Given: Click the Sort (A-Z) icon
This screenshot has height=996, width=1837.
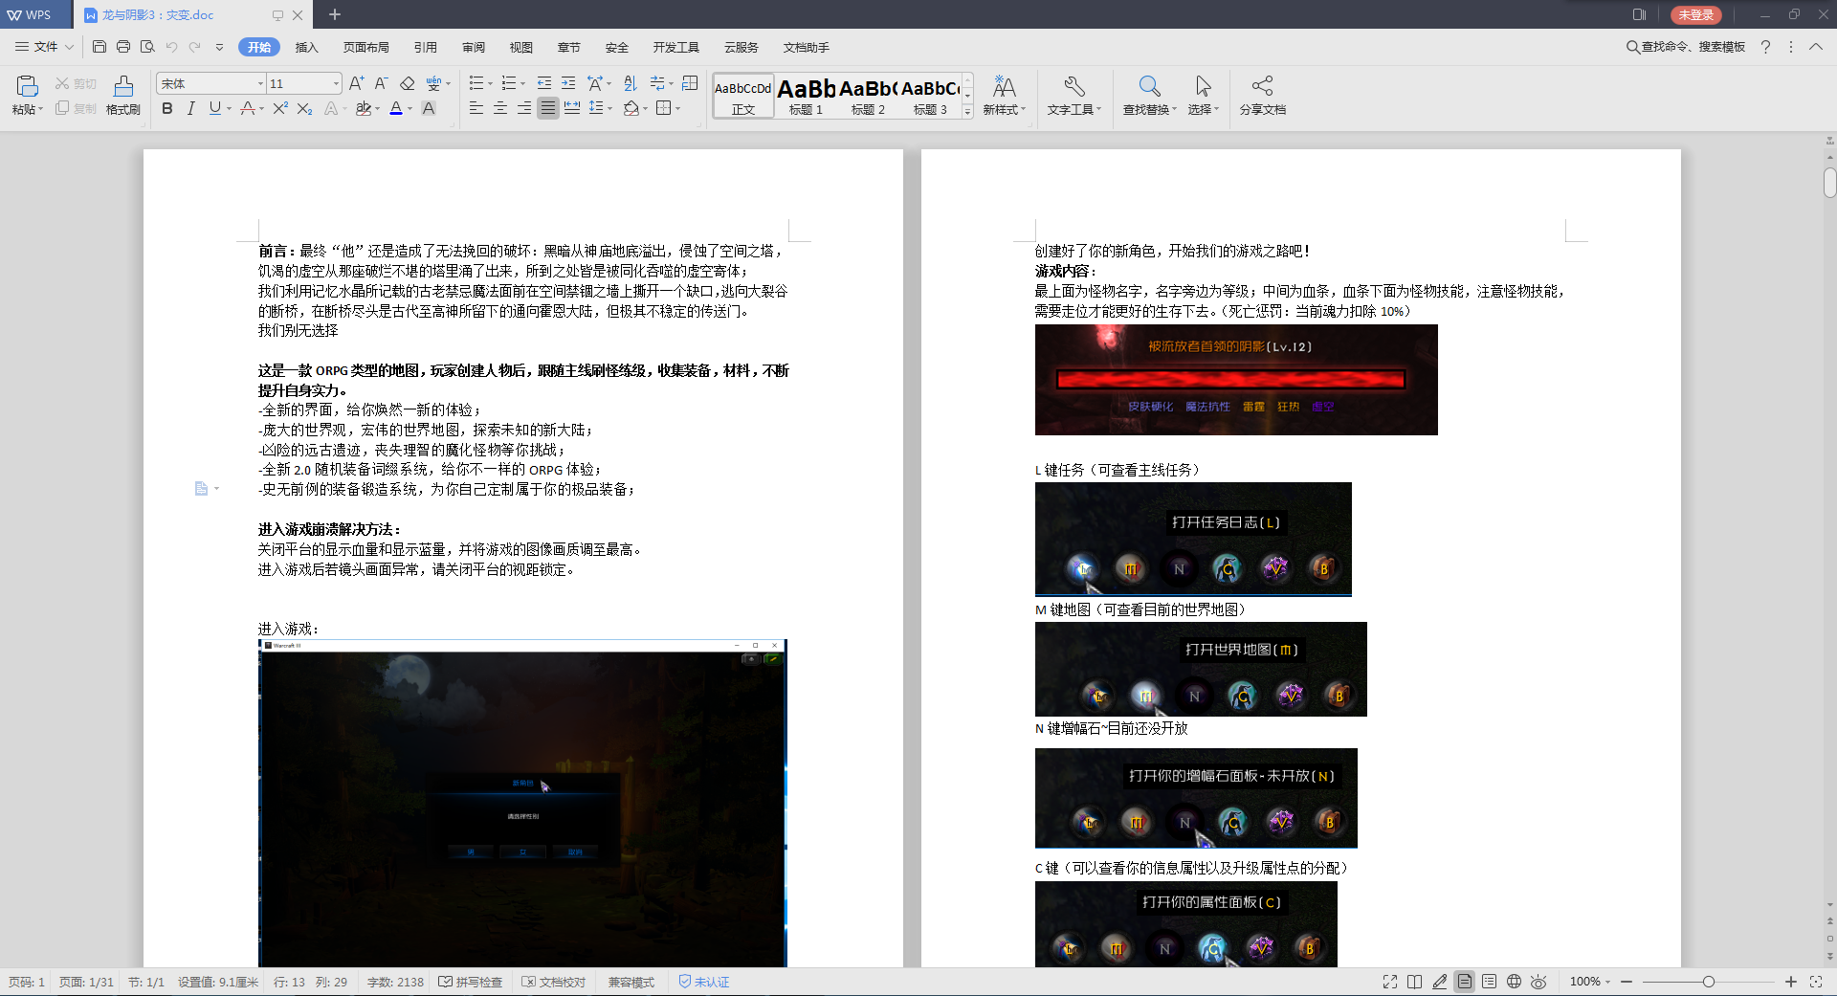Looking at the screenshot, I should (630, 83).
